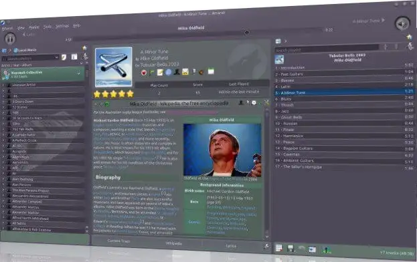The width and height of the screenshot is (417, 262).
Task: Click the volume speaker knob
Action: pyautogui.click(x=402, y=23)
